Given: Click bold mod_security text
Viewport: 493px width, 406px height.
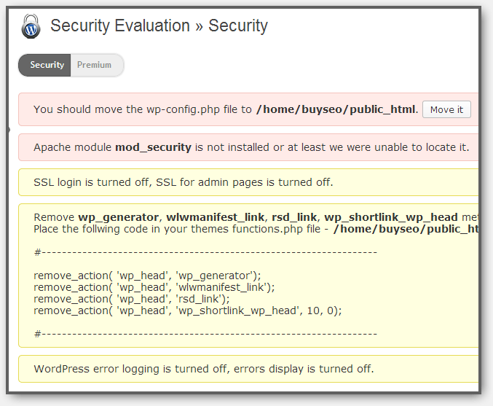Looking at the screenshot, I should tap(153, 148).
